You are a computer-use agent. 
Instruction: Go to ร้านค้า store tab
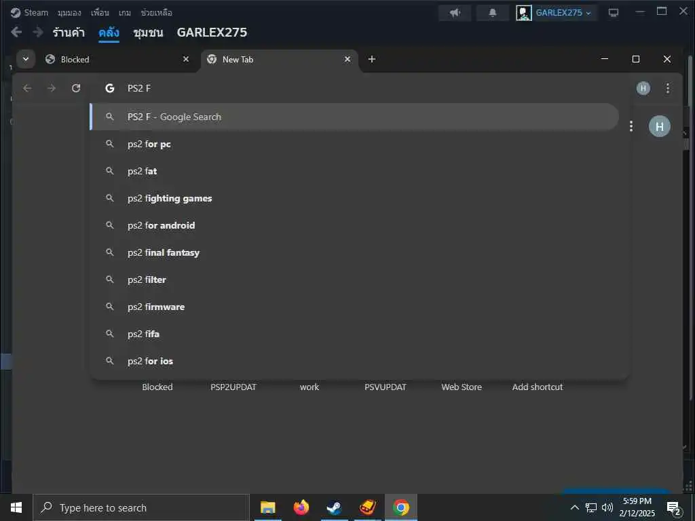pos(69,33)
